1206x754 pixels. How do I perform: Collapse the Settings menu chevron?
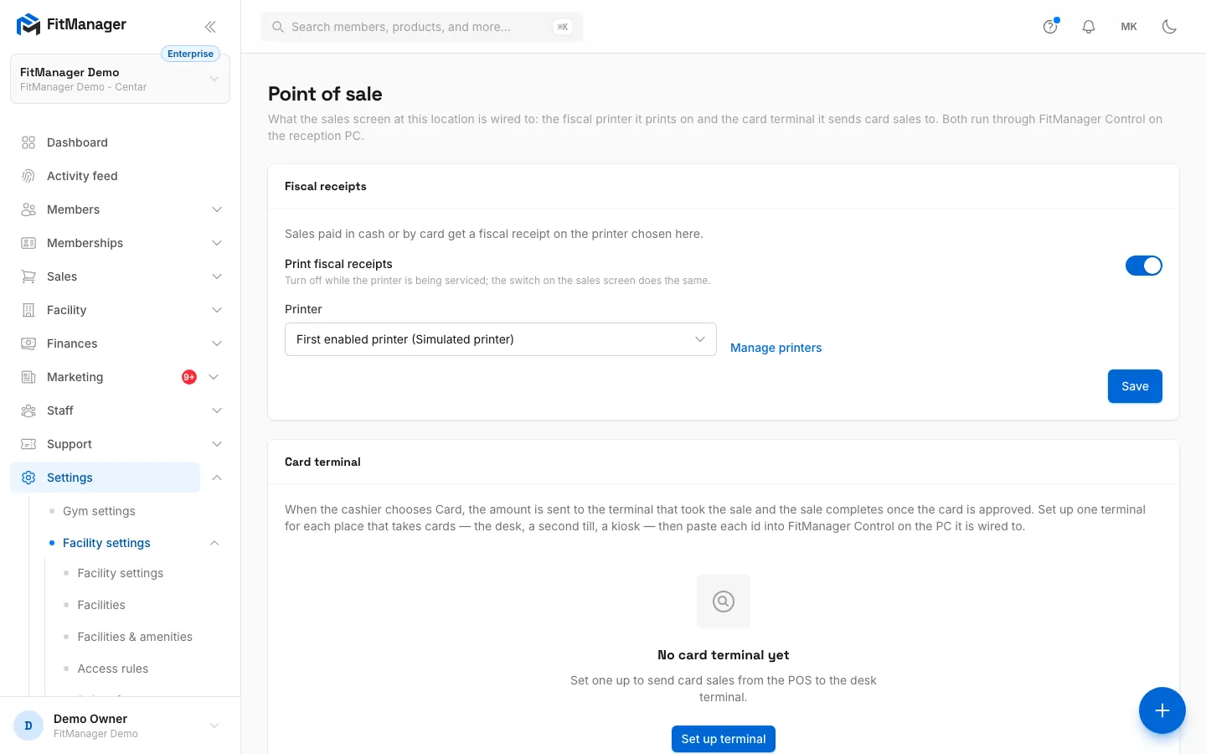point(217,478)
